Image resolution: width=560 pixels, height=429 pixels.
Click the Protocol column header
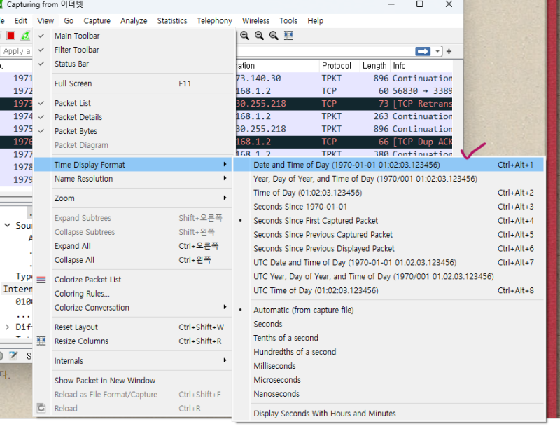click(337, 66)
